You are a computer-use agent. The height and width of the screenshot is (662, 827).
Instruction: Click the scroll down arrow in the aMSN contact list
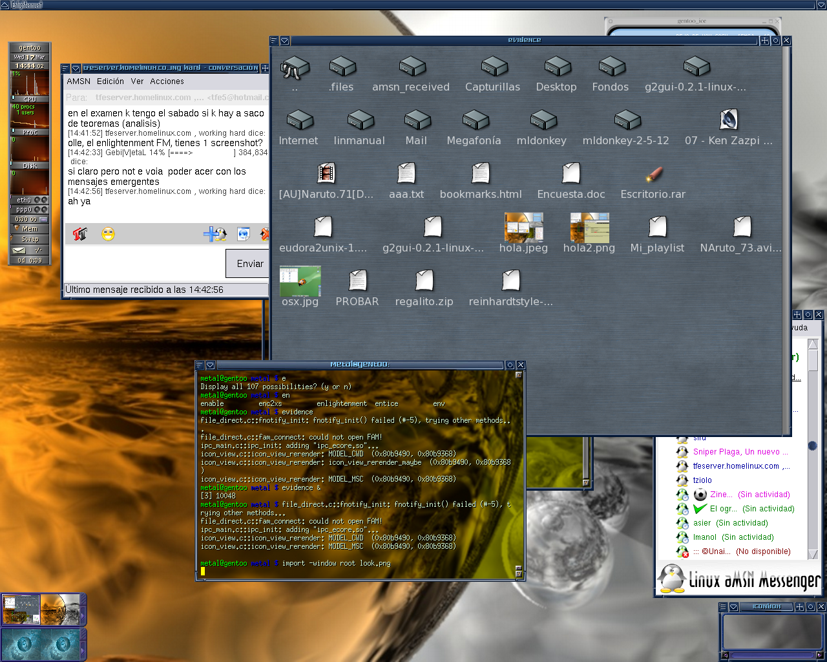[813, 554]
